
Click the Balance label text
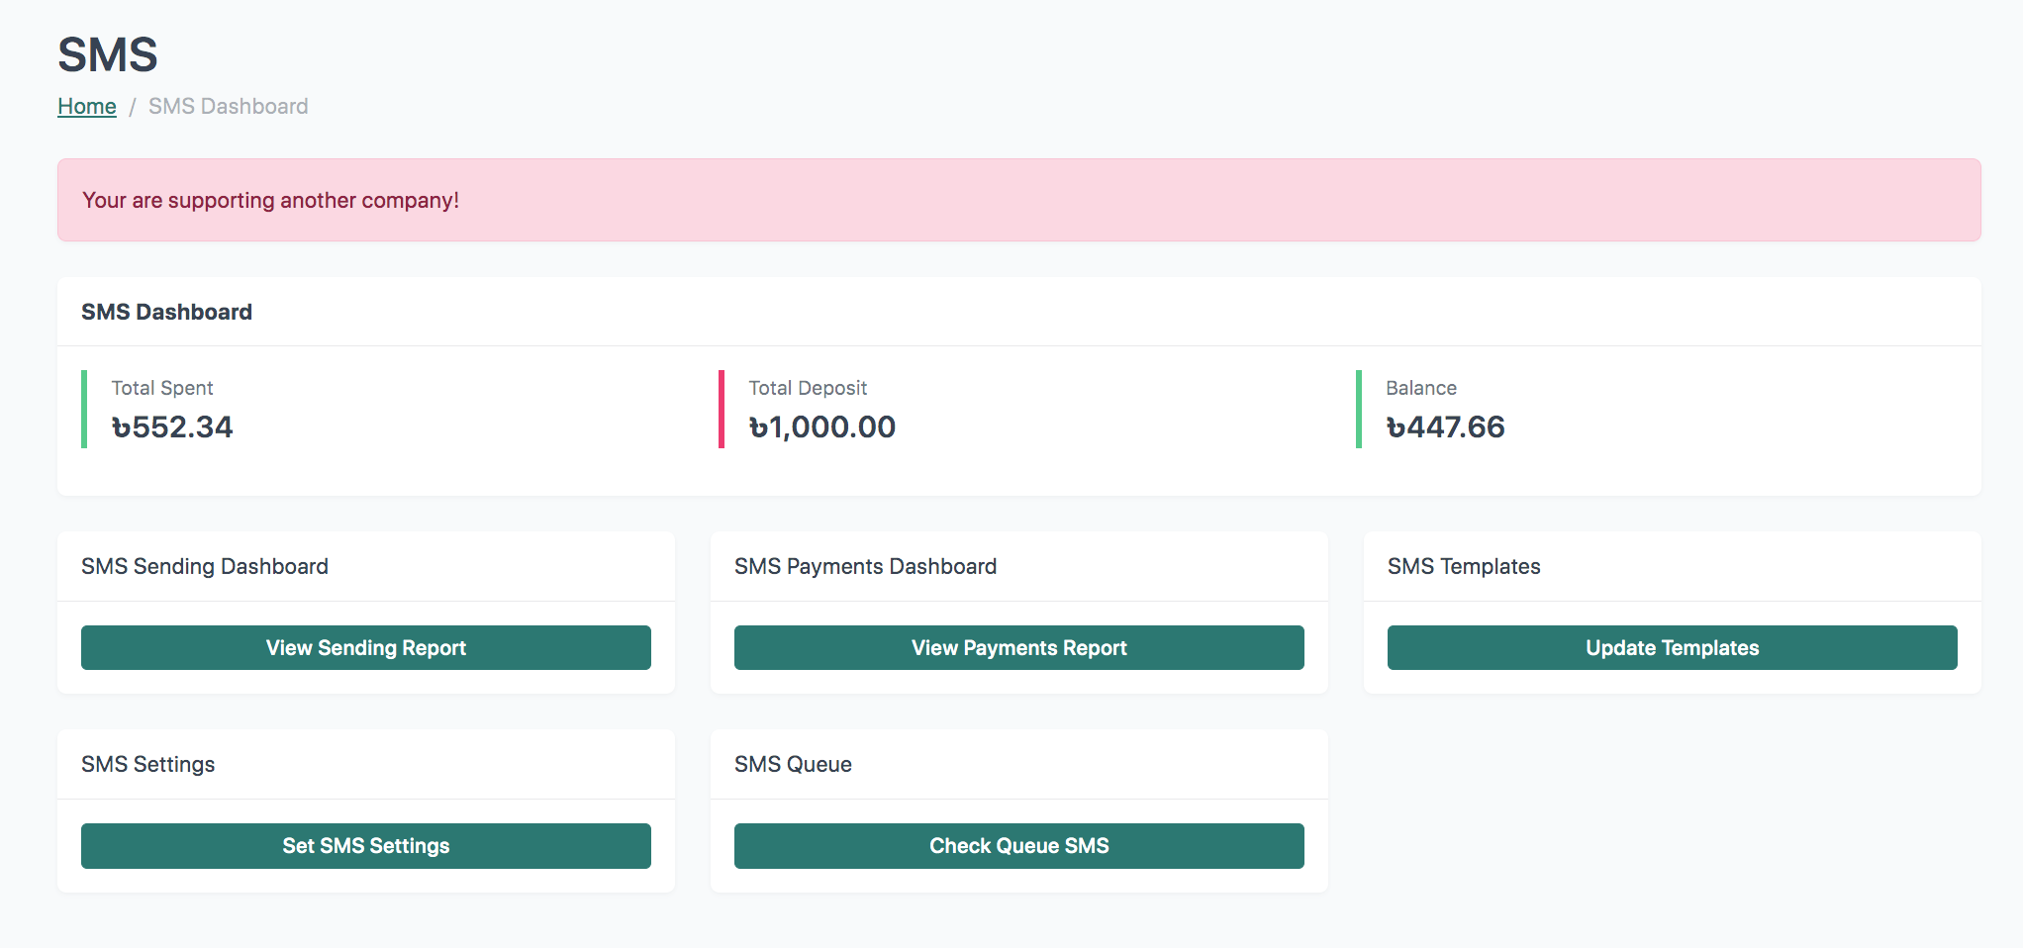click(x=1421, y=388)
